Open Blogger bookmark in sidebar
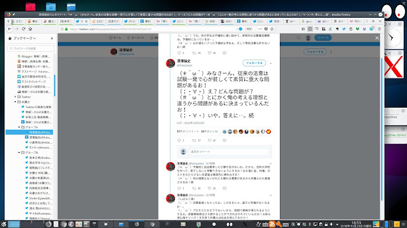 coord(34,56)
